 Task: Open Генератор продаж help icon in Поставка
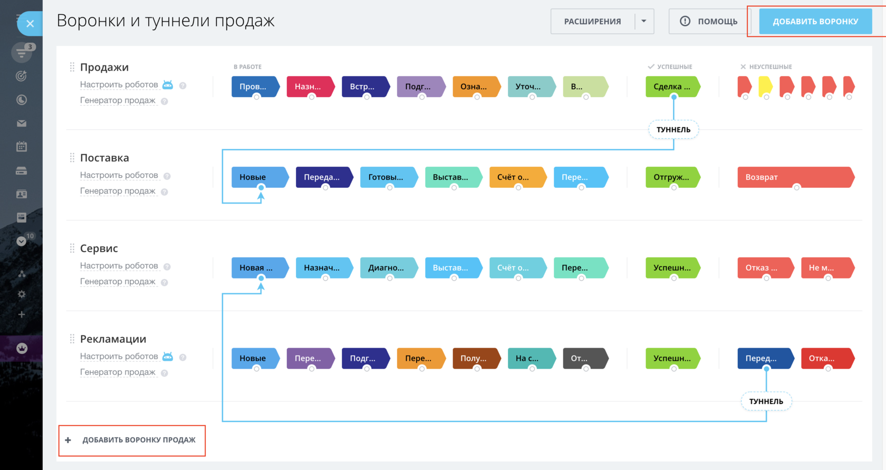pos(165,192)
